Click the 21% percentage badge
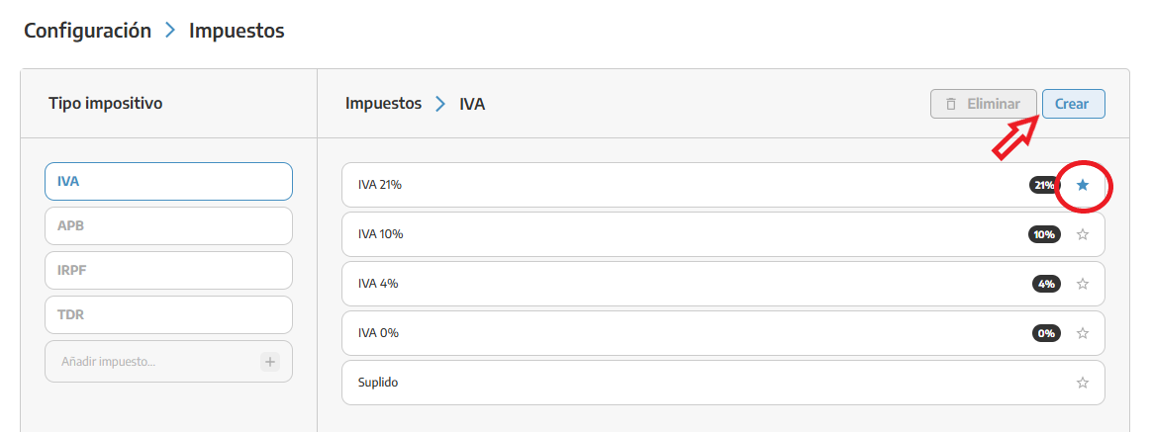Image resolution: width=1152 pixels, height=432 pixels. pos(1044,186)
